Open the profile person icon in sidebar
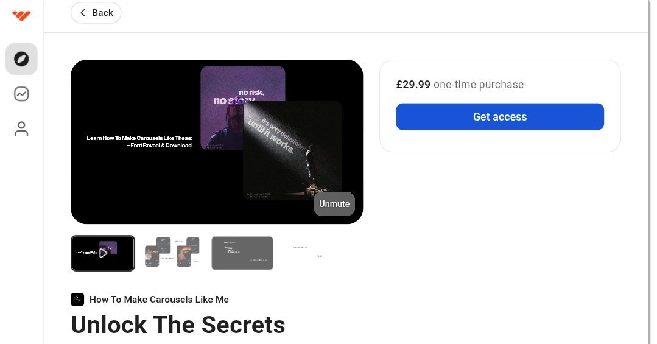This screenshot has width=657, height=344. 21,128
